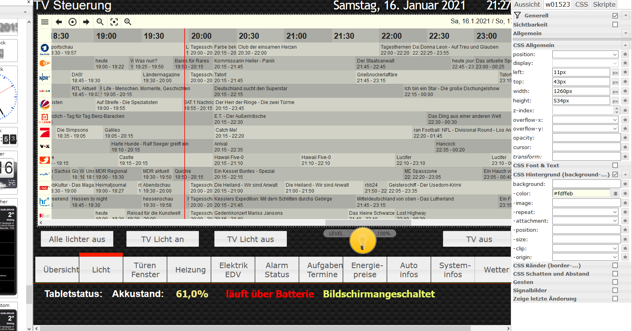The image size is (632, 331).
Task: Click the star icon for opacity property
Action: coord(625,138)
